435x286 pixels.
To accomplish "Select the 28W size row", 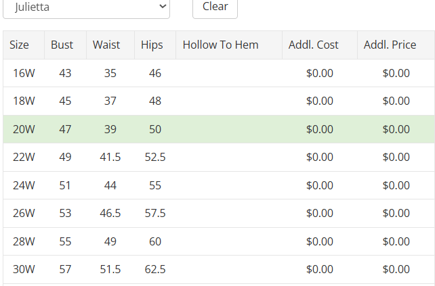I will point(24,241).
